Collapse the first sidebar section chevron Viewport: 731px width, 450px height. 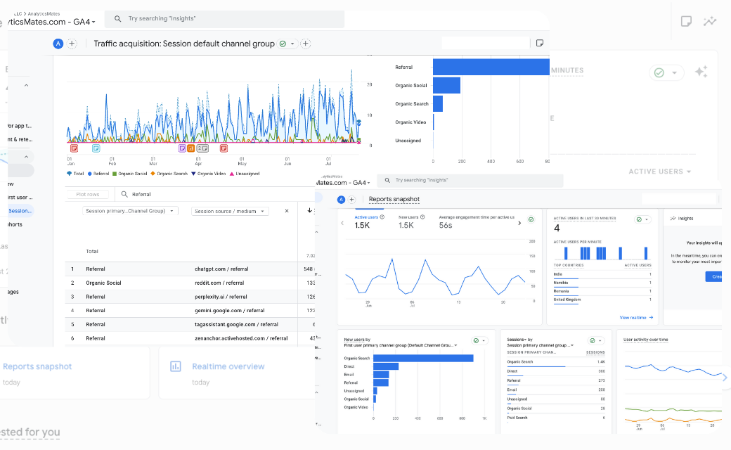point(26,85)
